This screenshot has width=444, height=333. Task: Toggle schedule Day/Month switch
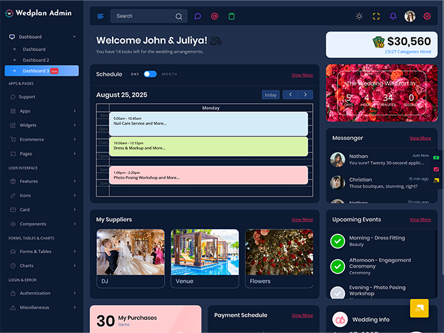(150, 74)
